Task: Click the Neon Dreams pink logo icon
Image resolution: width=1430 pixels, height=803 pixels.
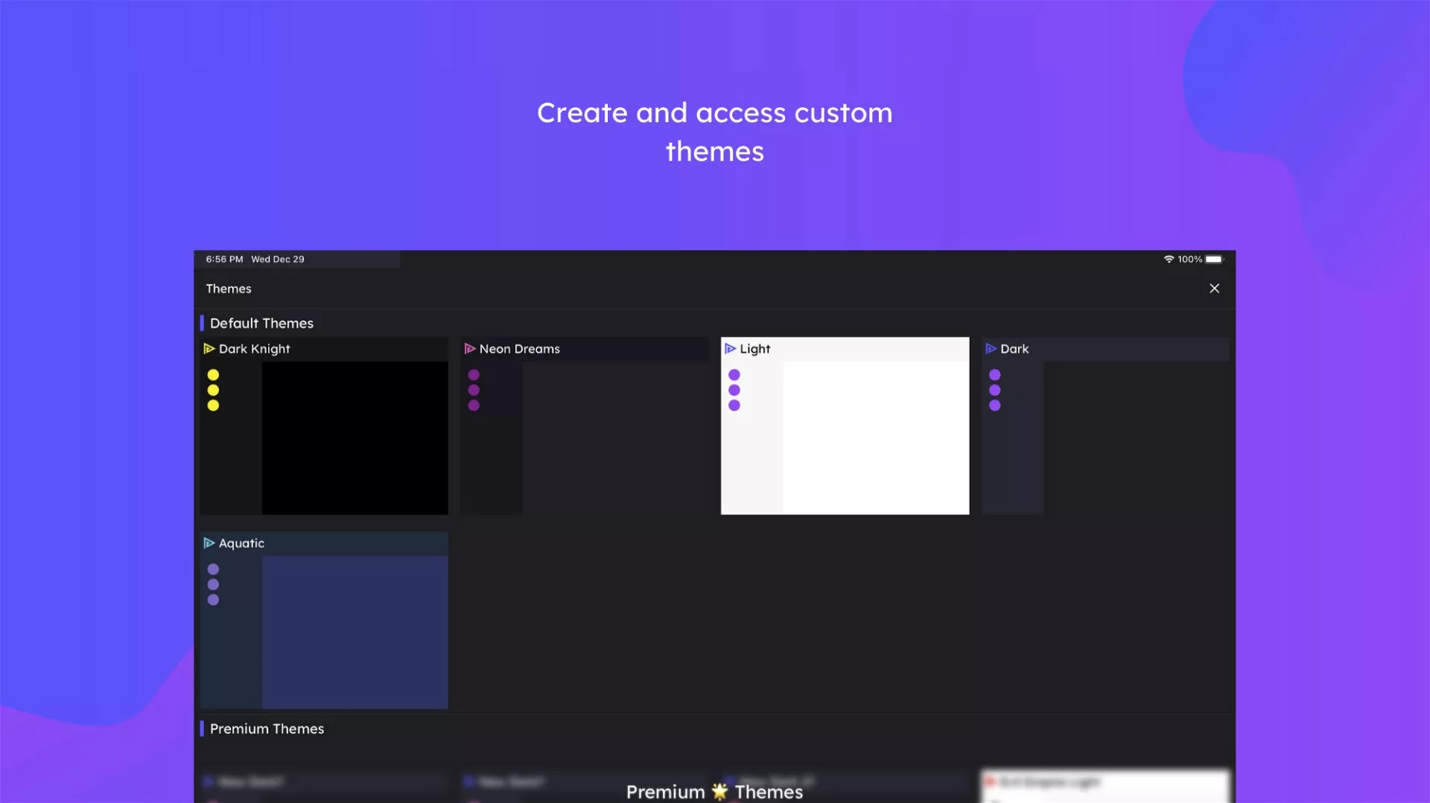Action: (x=470, y=348)
